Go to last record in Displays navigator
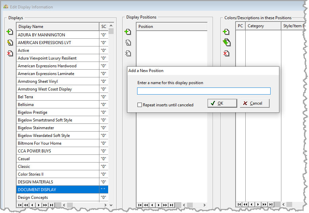This screenshot has height=213, width=309. 52,205
